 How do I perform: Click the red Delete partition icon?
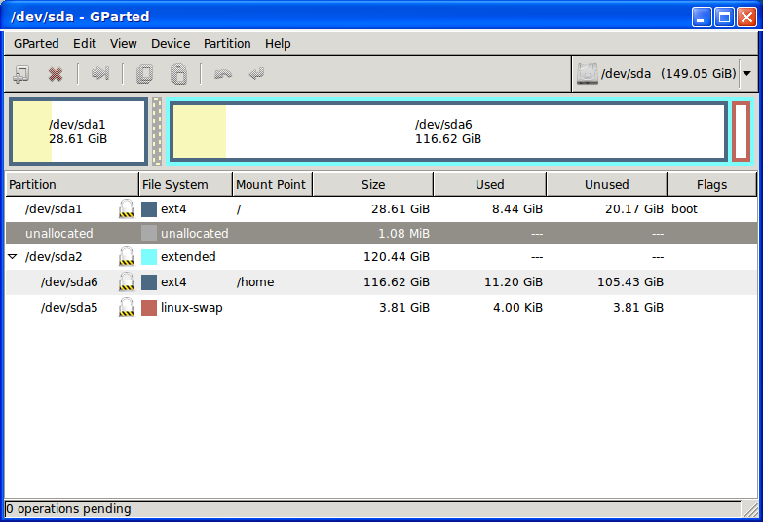click(56, 74)
